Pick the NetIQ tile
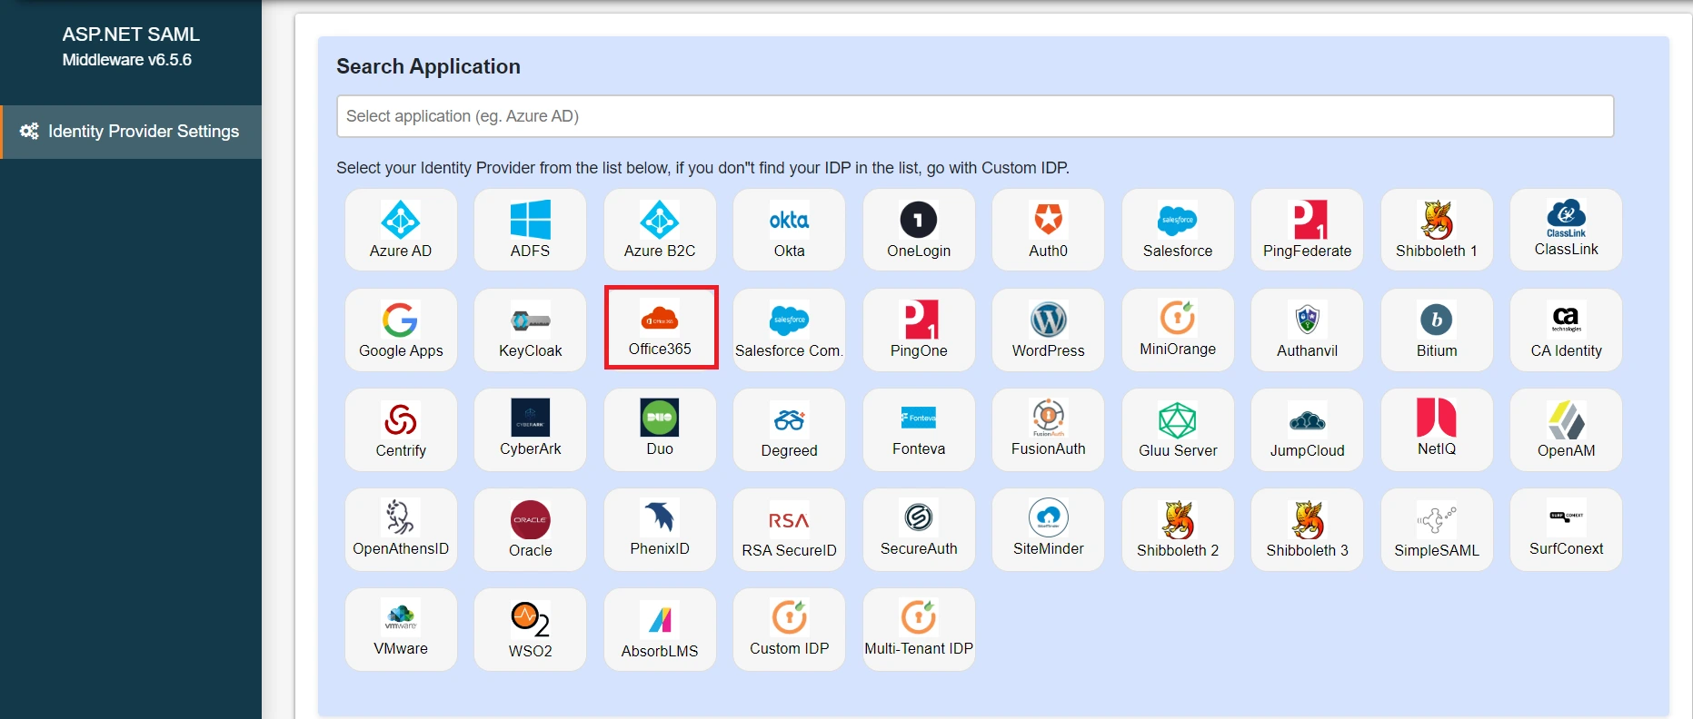The height and width of the screenshot is (719, 1693). click(1437, 429)
